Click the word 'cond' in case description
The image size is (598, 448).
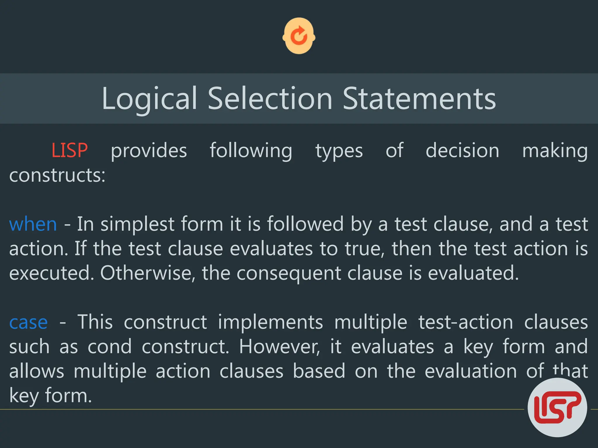pos(109,347)
